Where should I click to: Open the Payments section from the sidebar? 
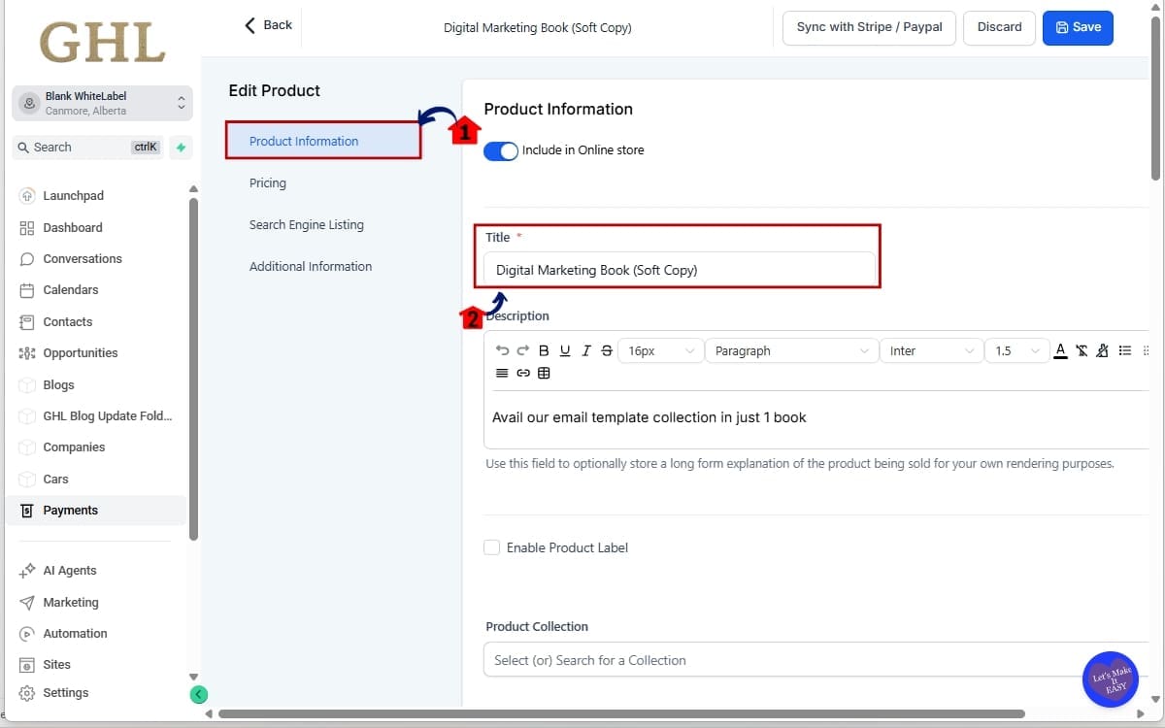70,510
